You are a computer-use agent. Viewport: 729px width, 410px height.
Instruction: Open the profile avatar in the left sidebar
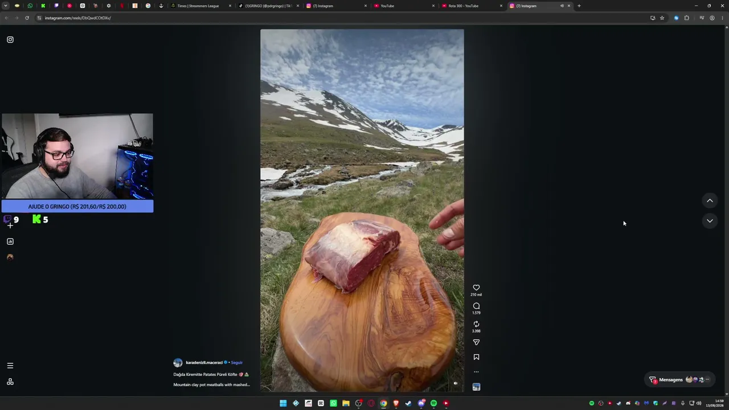point(10,257)
